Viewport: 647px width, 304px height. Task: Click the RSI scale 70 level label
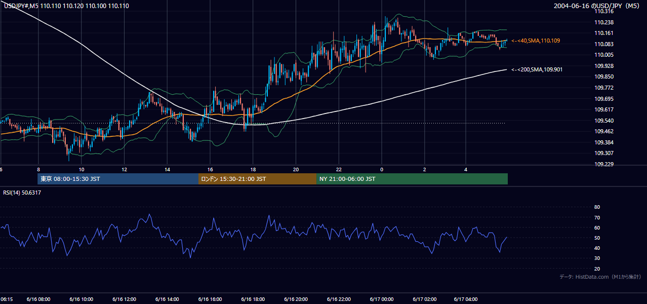(x=597, y=217)
